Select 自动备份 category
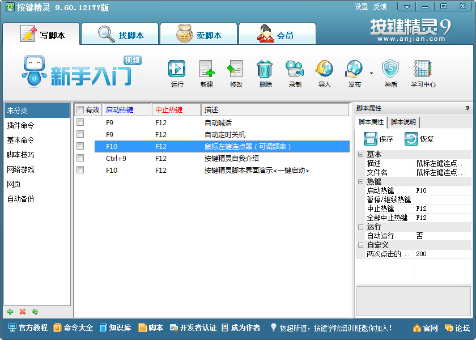476x340 pixels. 37,199
